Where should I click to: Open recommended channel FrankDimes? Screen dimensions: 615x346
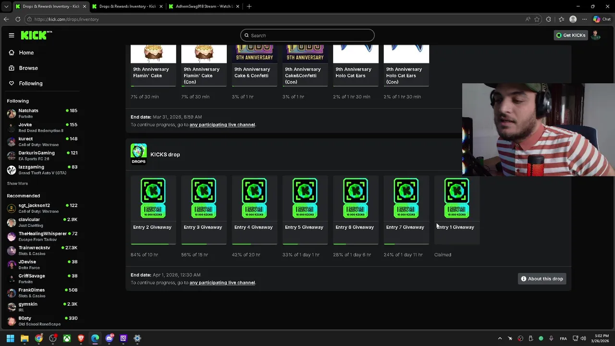pyautogui.click(x=42, y=293)
